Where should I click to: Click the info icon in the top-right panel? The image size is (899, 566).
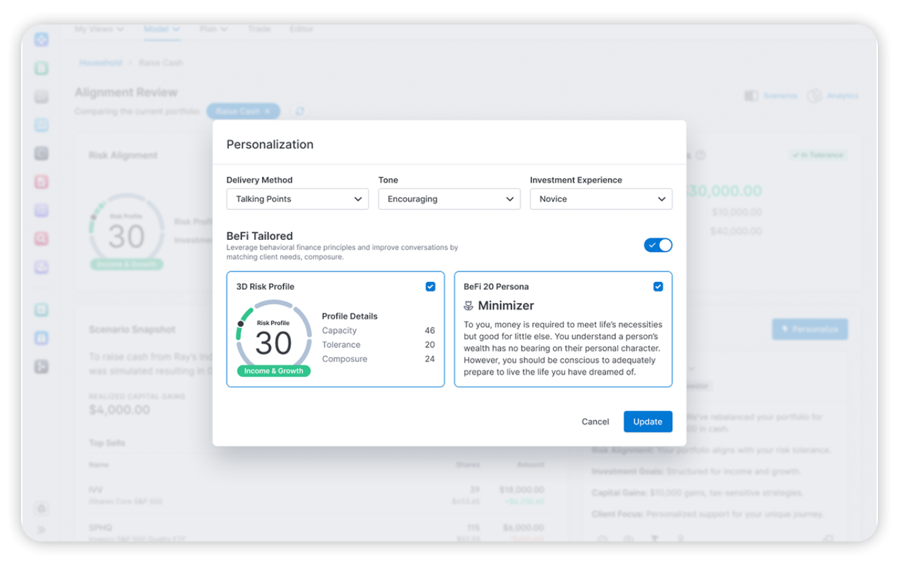click(700, 155)
